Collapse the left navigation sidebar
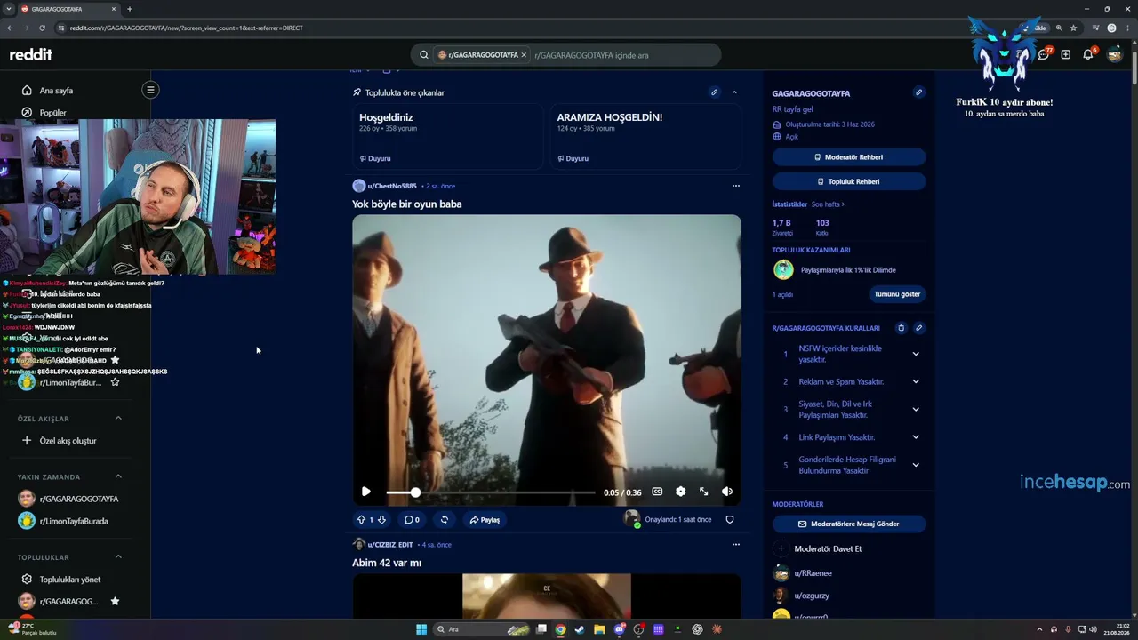Viewport: 1138px width, 640px height. pyautogui.click(x=150, y=90)
